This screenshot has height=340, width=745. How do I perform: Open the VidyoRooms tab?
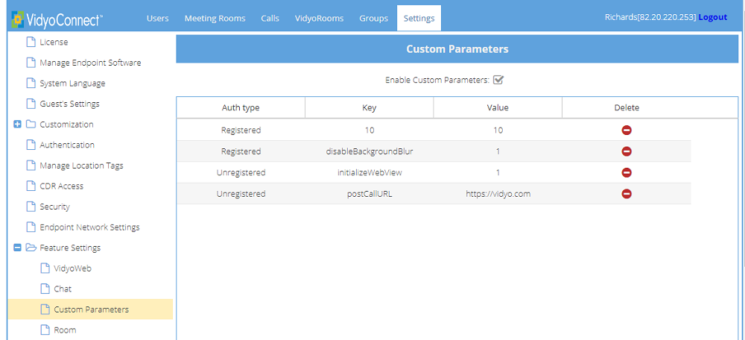tap(319, 18)
